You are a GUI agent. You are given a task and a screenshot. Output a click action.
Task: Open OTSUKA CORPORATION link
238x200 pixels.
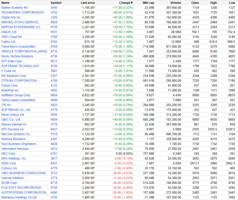tap(19, 81)
